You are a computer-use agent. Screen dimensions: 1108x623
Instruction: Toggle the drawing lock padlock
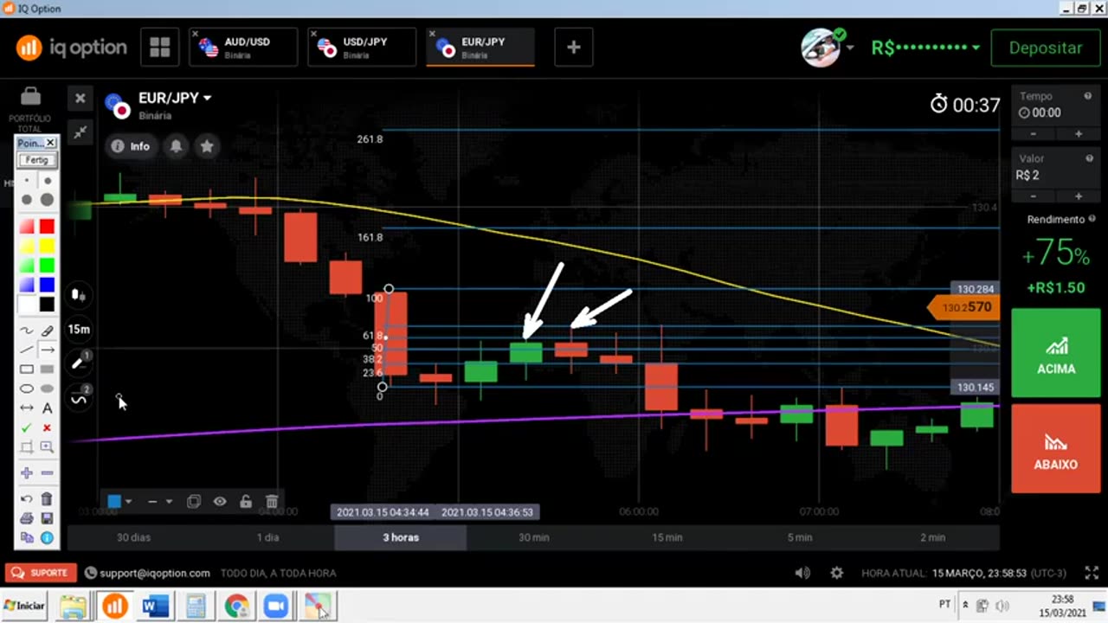point(246,501)
